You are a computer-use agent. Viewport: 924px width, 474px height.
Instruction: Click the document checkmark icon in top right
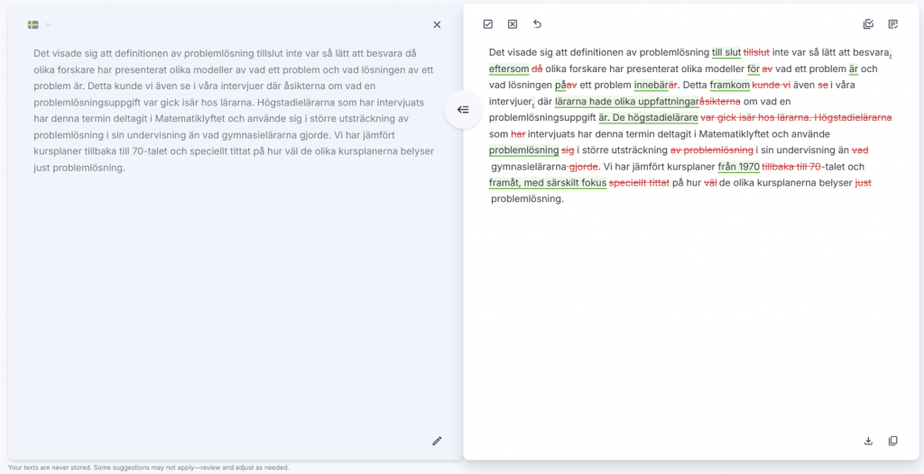[892, 24]
